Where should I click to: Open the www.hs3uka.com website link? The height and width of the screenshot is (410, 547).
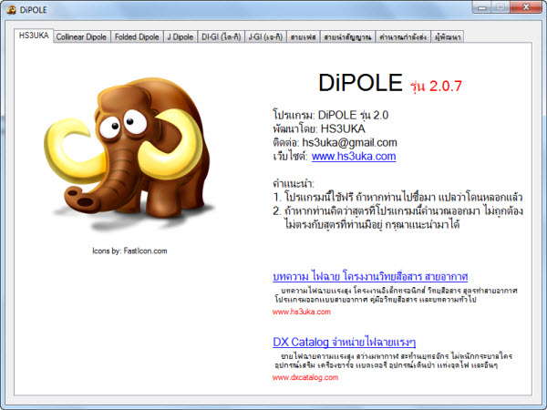[x=354, y=157]
